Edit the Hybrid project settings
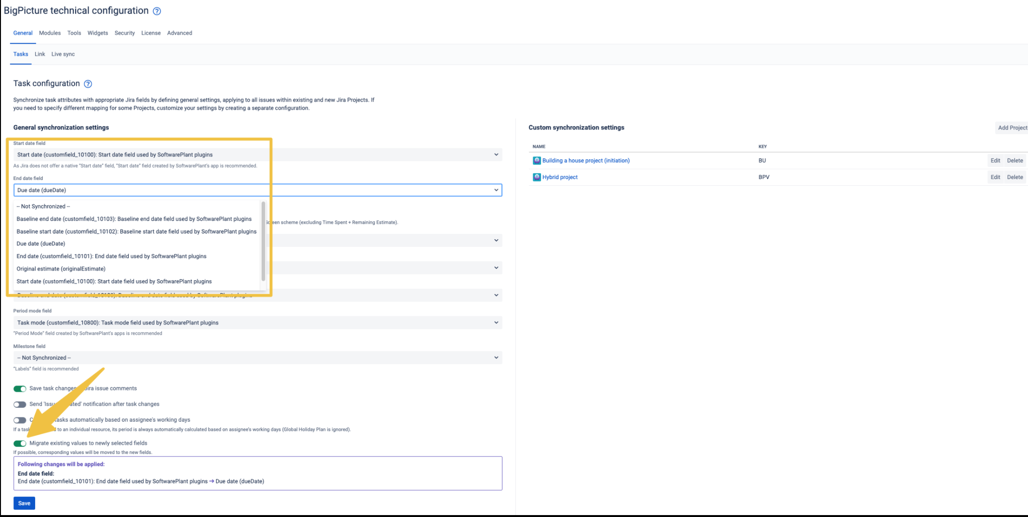The height and width of the screenshot is (517, 1028). click(995, 177)
